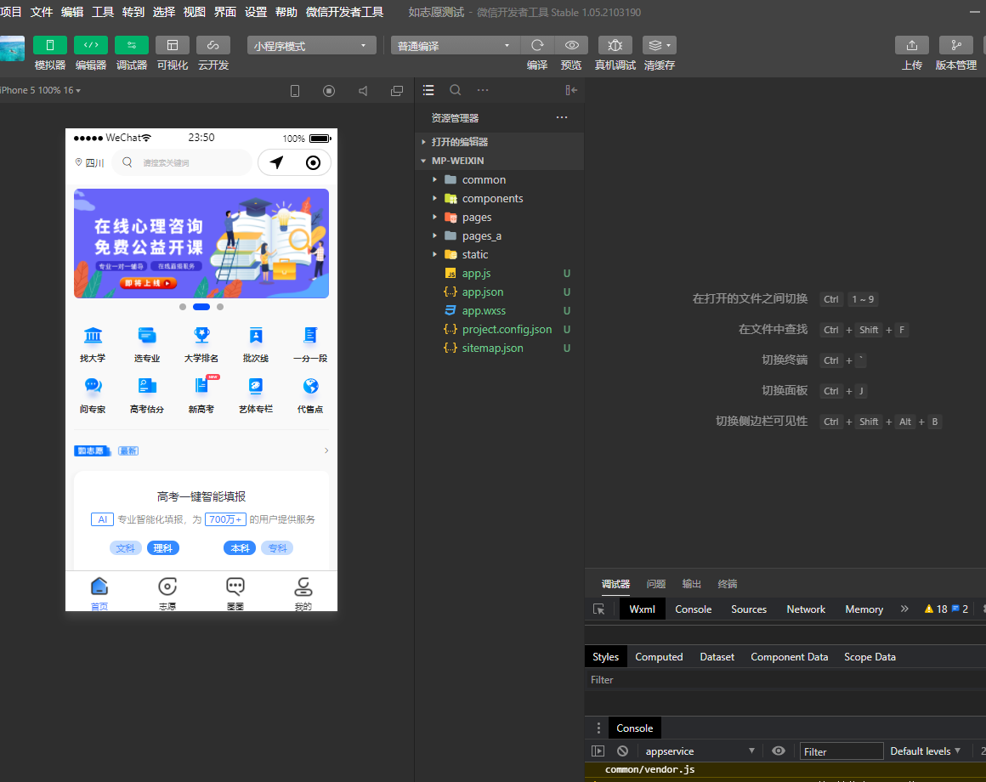The width and height of the screenshot is (986, 782).
Task: Select the liberal arts pill in simulator
Action: click(126, 548)
